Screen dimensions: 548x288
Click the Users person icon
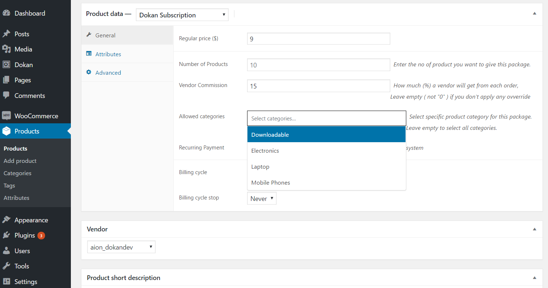coord(7,251)
